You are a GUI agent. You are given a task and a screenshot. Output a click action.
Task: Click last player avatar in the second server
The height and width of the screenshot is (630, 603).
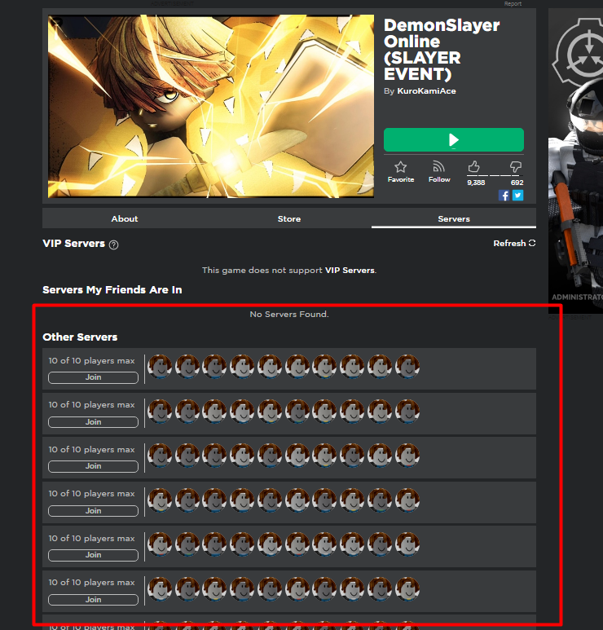coord(407,411)
